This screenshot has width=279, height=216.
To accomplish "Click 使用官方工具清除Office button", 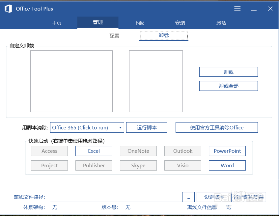I will pos(216,127).
